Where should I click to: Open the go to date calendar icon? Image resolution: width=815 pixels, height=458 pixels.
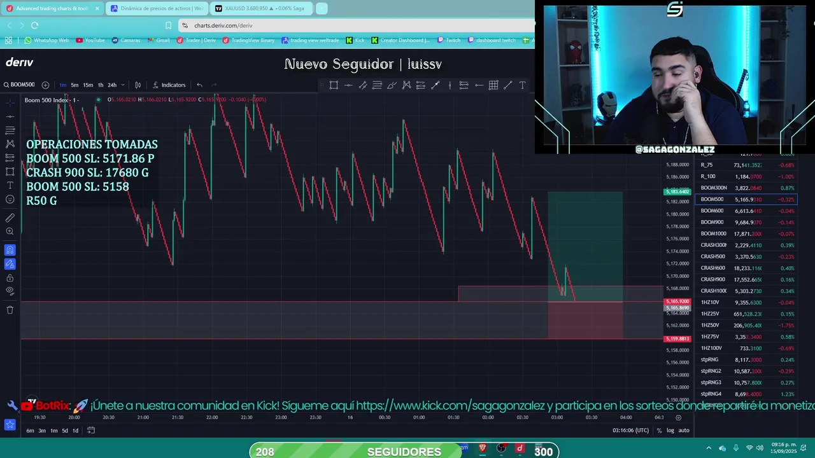click(91, 431)
